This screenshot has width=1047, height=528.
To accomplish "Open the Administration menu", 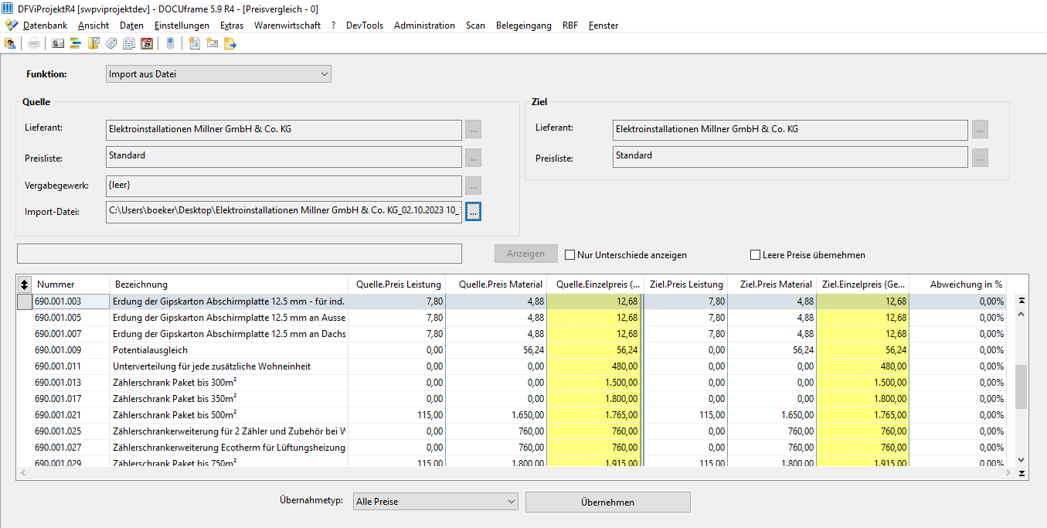I will coord(424,26).
